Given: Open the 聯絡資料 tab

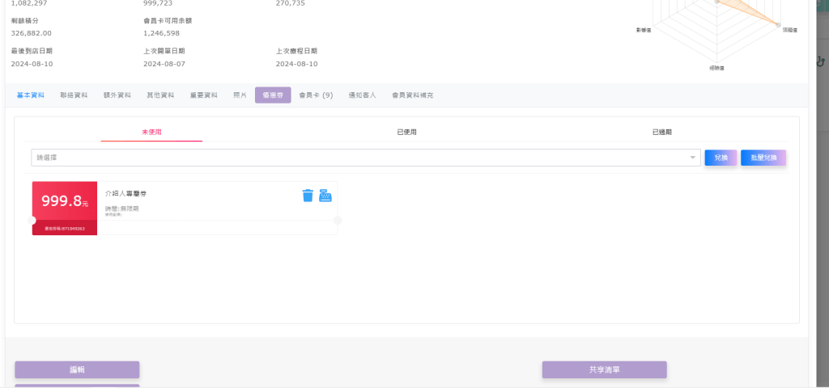Looking at the screenshot, I should pos(74,95).
